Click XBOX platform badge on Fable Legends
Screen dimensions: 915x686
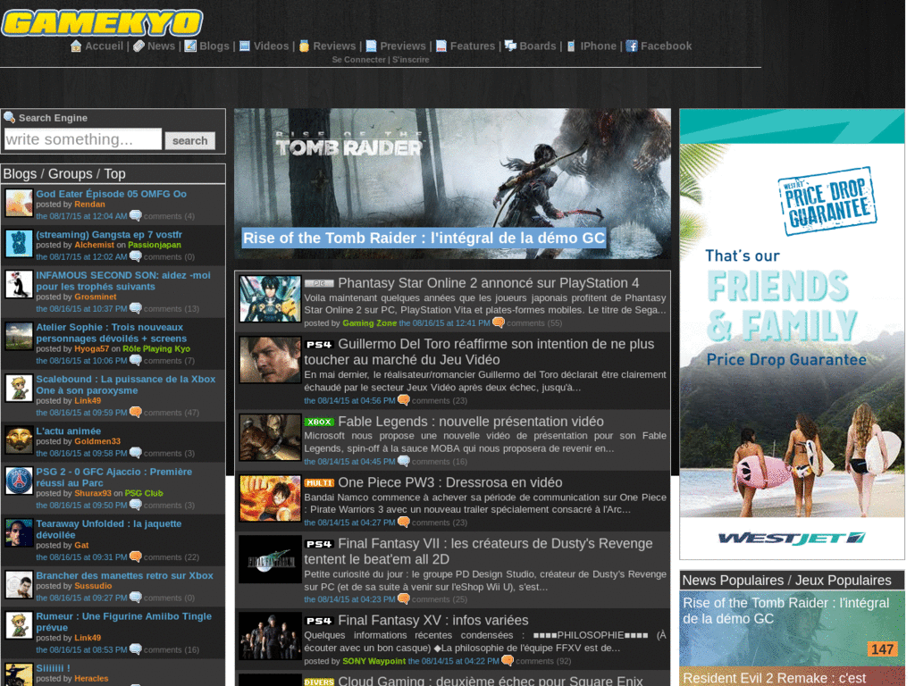(319, 422)
